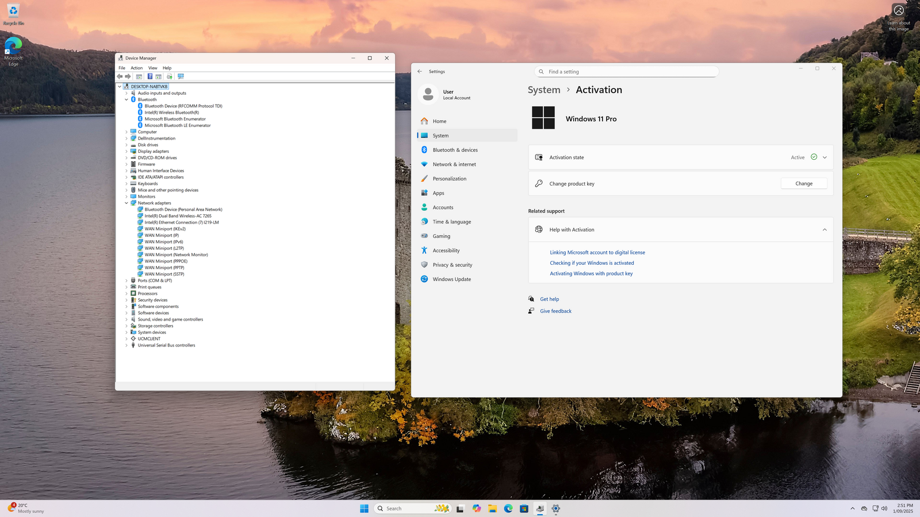Click the Show/Hide Console Tree toolbar icon
Viewport: 920px width, 517px height.
(139, 76)
